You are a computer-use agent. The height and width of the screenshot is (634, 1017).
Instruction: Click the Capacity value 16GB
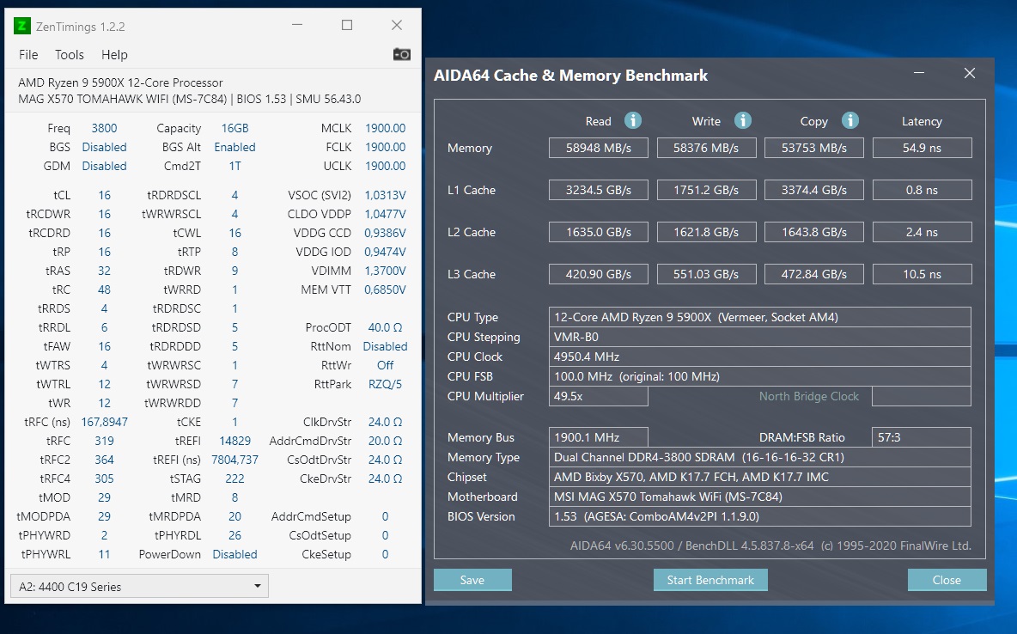[234, 129]
